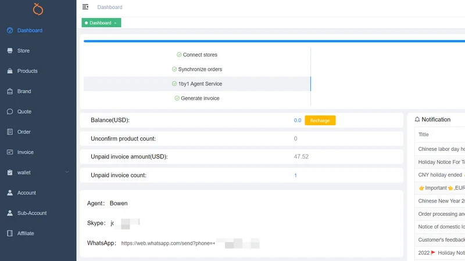Image resolution: width=465 pixels, height=261 pixels.
Task: Click checkmark icon beside Synchronize orders
Action: [x=174, y=69]
